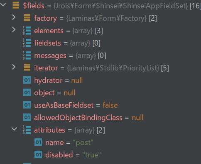Click the Laminas\Form\Factory class value

pyautogui.click(x=106, y=18)
